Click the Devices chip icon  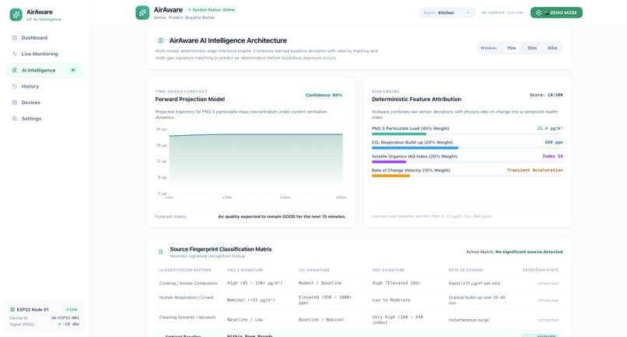point(15,102)
